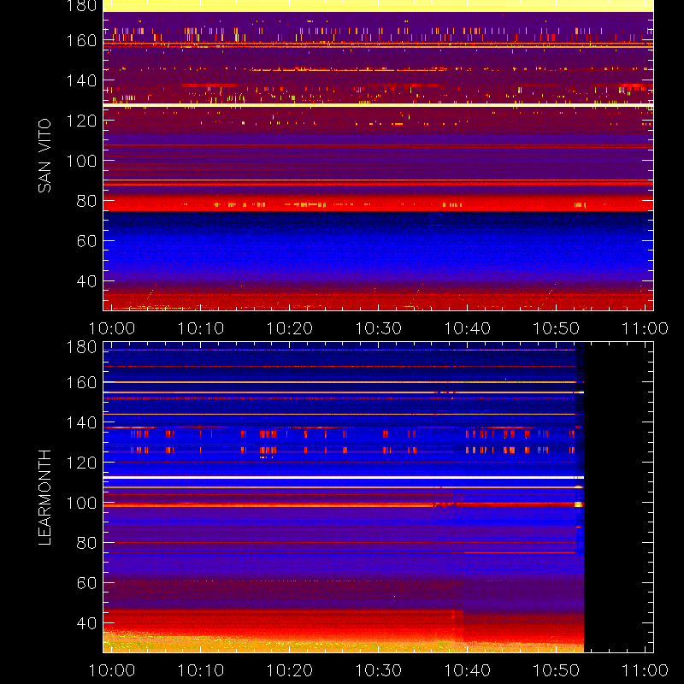The height and width of the screenshot is (684, 684).
Task: Click the 10:50 time label under San Vito plot
Action: pos(557,328)
